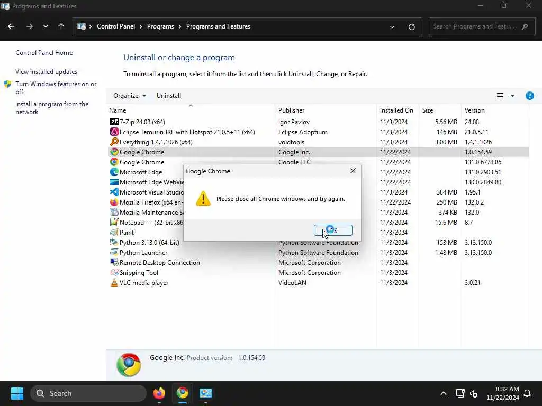Click the Everything search program icon
542x406 pixels.
tap(114, 142)
